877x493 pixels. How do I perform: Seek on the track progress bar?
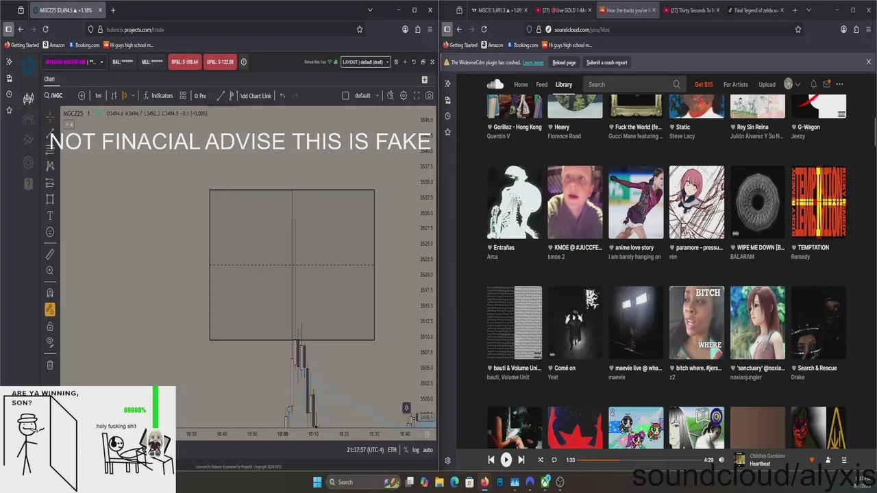point(639,460)
